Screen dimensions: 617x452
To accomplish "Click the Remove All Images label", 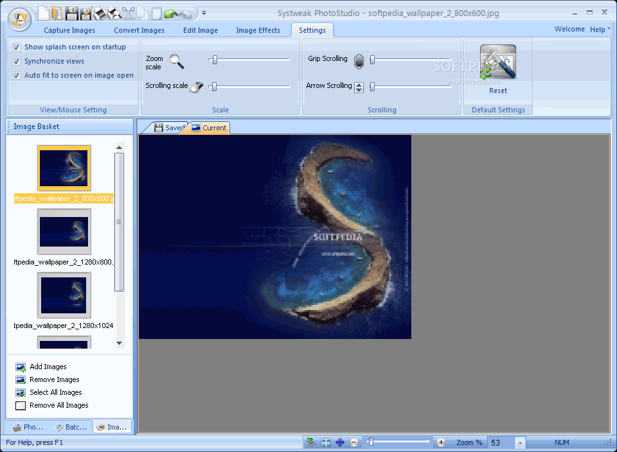I will 59,405.
